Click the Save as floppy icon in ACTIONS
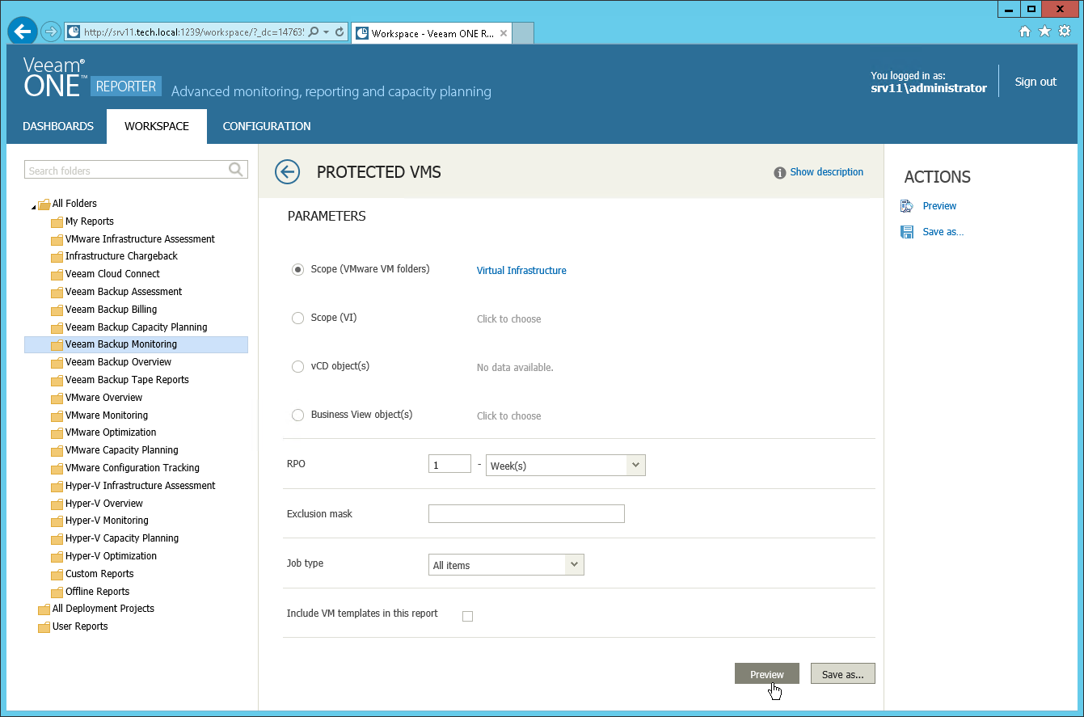The height and width of the screenshot is (717, 1084). coord(907,232)
